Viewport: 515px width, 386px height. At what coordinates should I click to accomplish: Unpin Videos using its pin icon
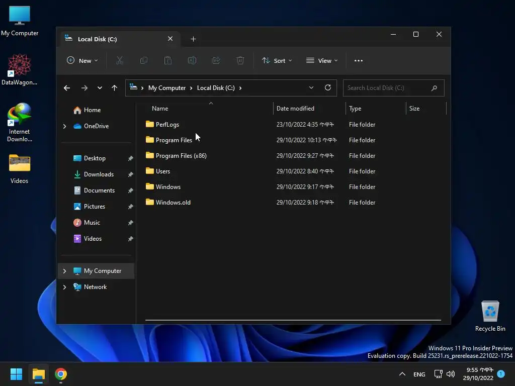[x=130, y=239]
